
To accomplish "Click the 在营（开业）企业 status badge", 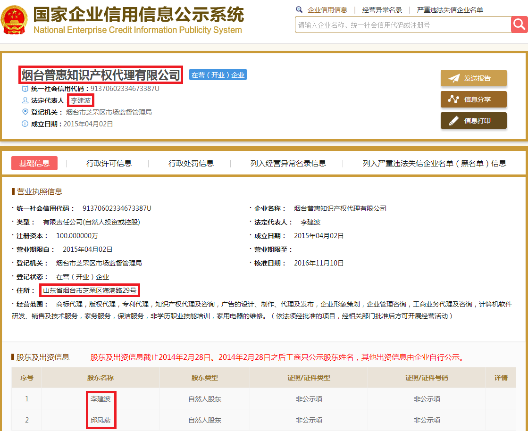I will click(218, 75).
